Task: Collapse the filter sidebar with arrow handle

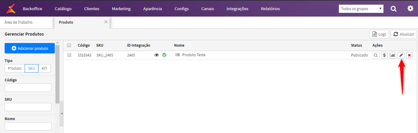Action: pyautogui.click(x=62, y=114)
